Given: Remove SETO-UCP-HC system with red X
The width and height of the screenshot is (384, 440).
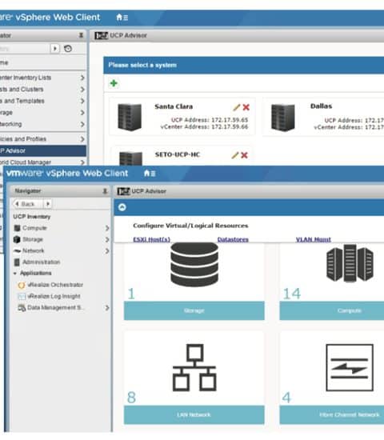Looking at the screenshot, I should click(245, 155).
